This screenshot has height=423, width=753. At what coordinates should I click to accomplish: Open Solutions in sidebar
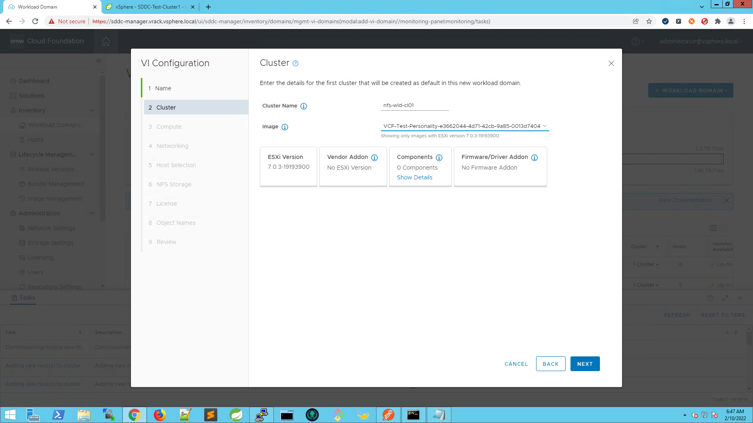pos(32,96)
